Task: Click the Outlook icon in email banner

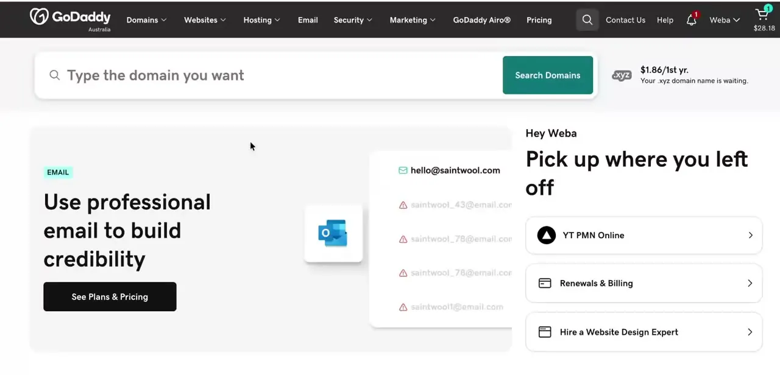Action: click(333, 233)
